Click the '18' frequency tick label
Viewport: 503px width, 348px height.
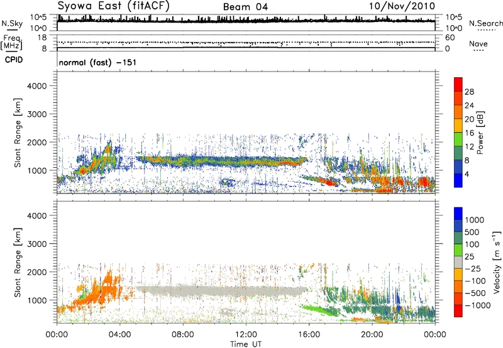click(x=42, y=38)
